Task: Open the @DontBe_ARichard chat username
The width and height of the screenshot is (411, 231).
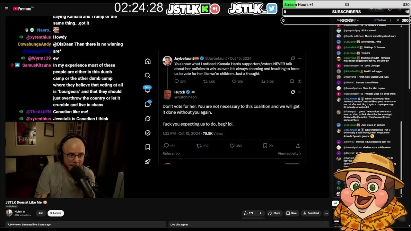Action: pos(353,36)
